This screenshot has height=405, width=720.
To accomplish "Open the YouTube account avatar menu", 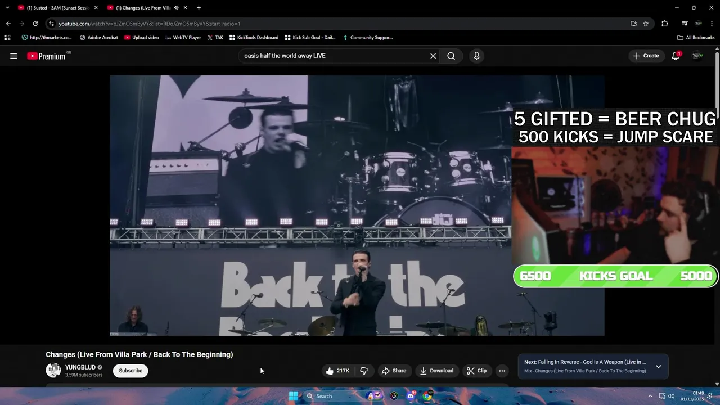I will coord(697,56).
